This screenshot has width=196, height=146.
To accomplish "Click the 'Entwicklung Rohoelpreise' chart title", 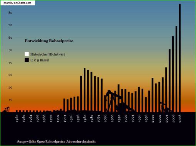I will pyautogui.click(x=49, y=41).
